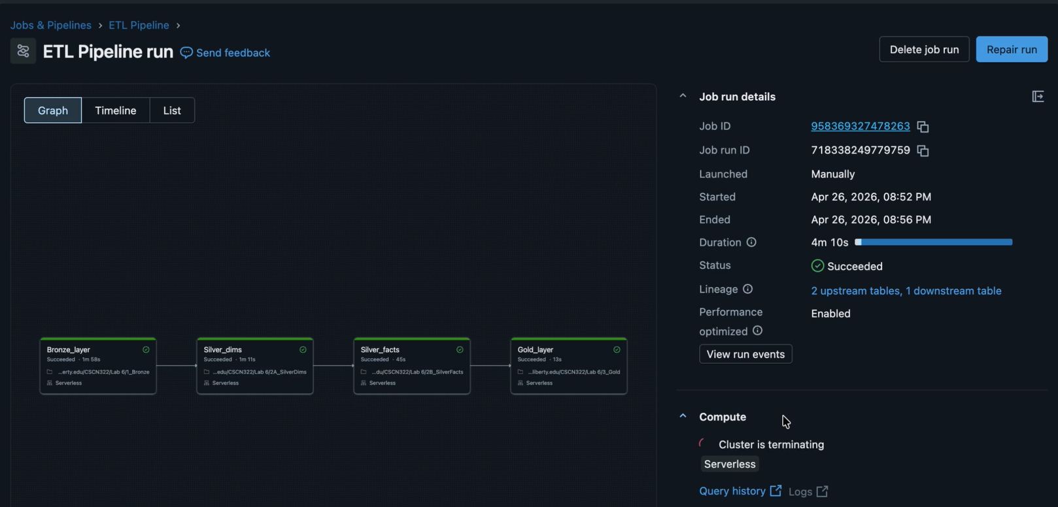The width and height of the screenshot is (1058, 507).
Task: Open the ETL Pipeline breadcrumb link
Action: [139, 25]
